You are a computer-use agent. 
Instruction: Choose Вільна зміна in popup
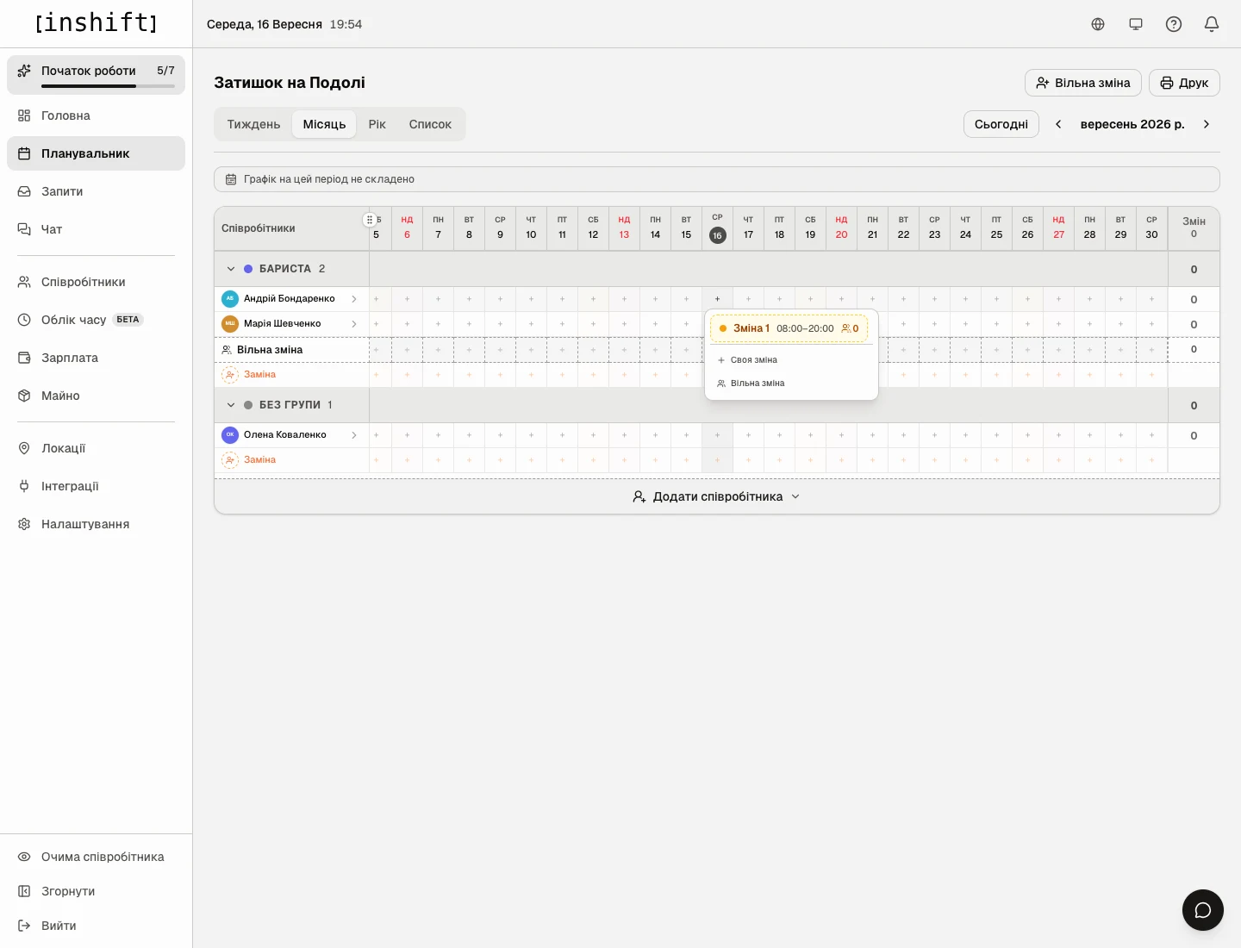(x=791, y=384)
